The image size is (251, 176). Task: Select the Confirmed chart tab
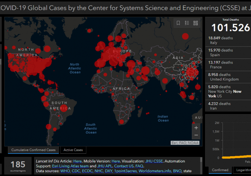(220, 170)
